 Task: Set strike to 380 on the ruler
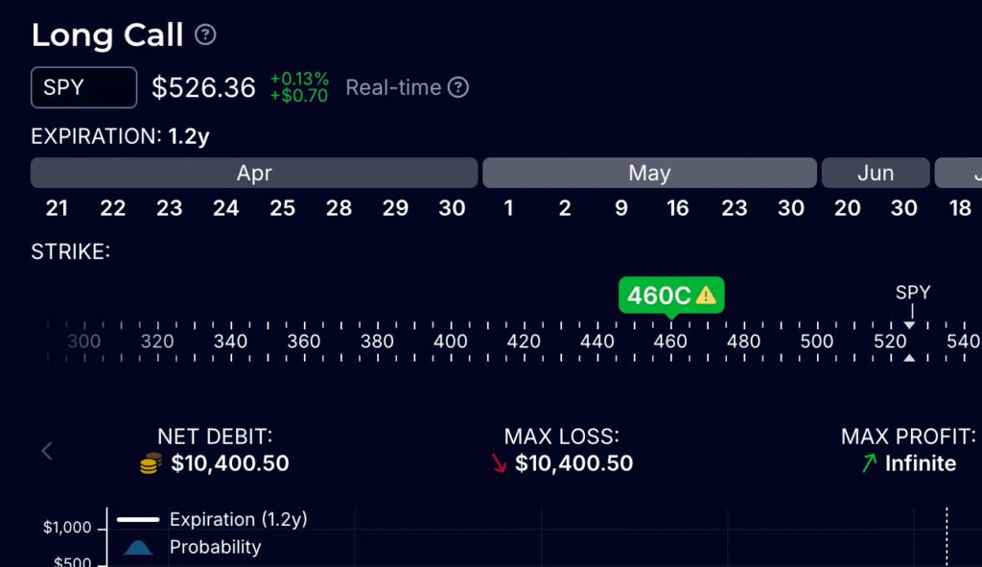pos(377,342)
